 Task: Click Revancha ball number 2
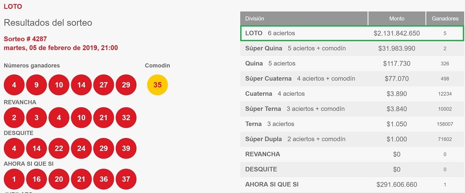[x=14, y=117]
